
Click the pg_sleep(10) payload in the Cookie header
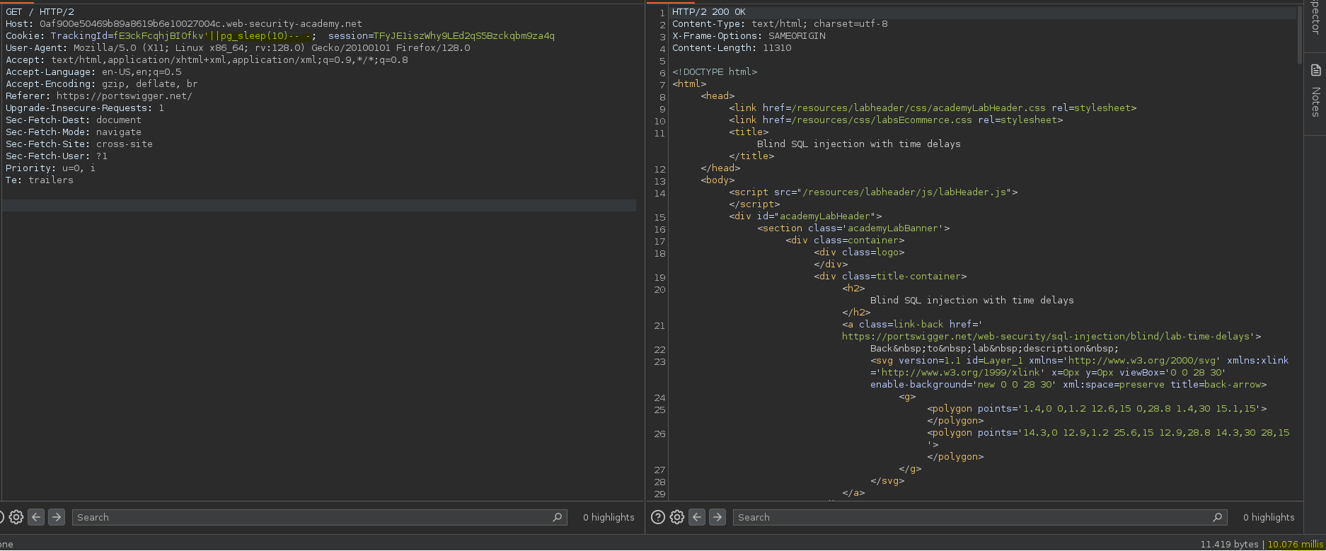(253, 36)
